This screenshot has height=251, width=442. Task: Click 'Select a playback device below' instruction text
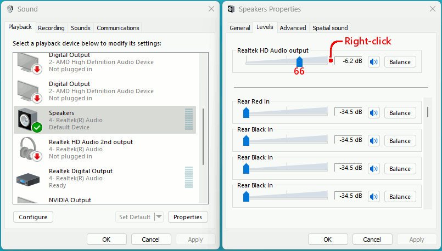click(x=87, y=43)
